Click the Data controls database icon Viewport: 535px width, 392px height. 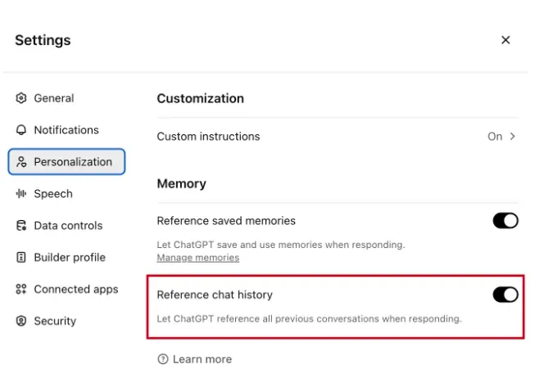(x=21, y=226)
